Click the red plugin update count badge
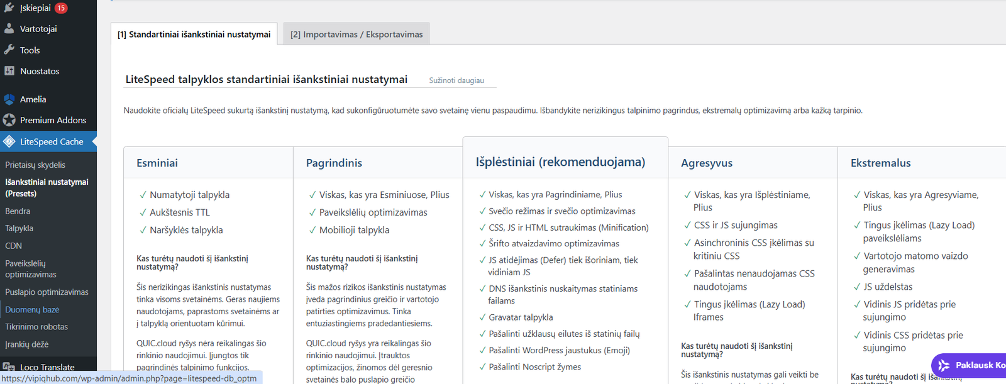The height and width of the screenshot is (384, 1006). 61,8
